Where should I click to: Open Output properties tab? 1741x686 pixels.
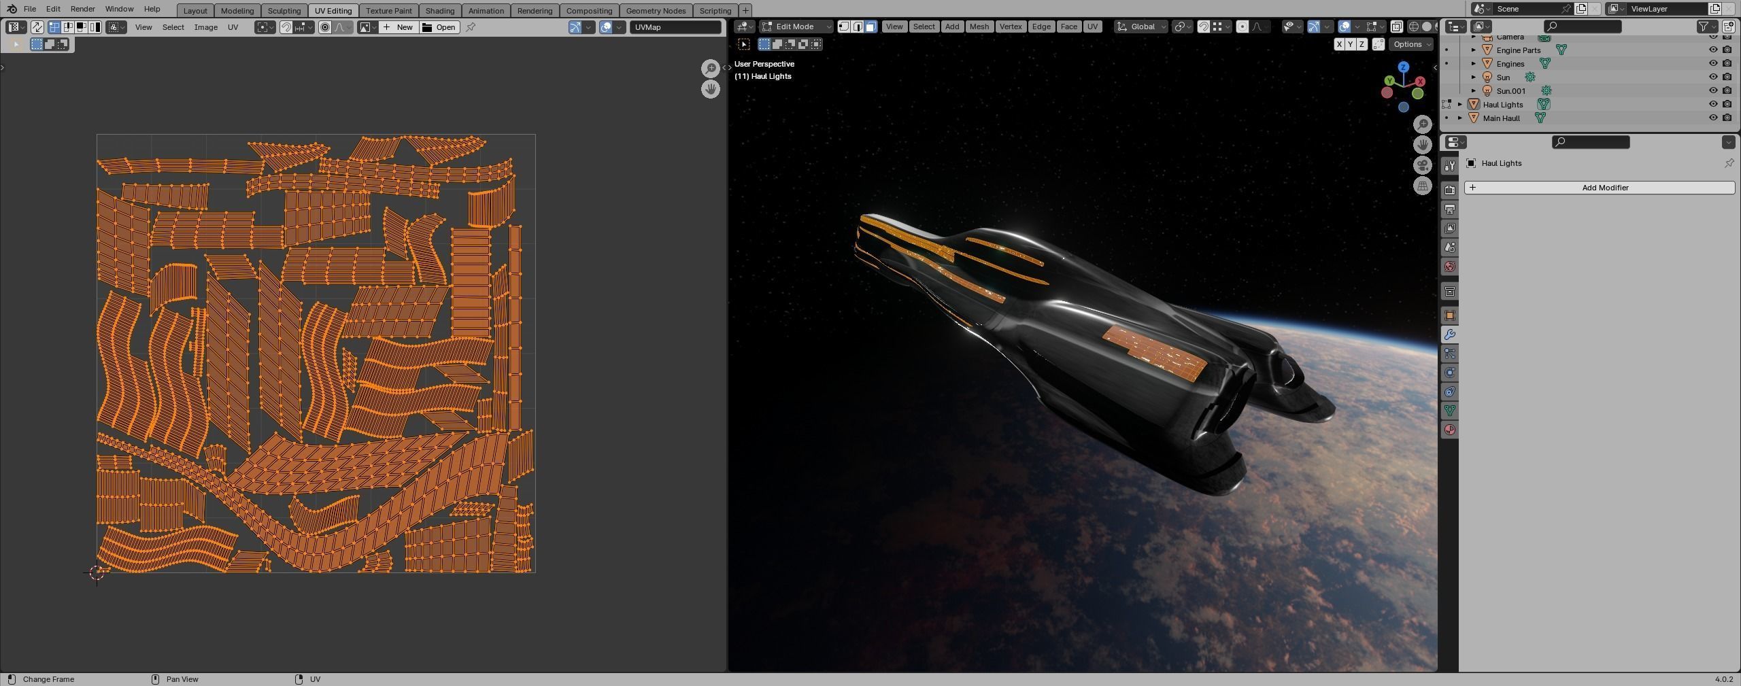click(1449, 209)
